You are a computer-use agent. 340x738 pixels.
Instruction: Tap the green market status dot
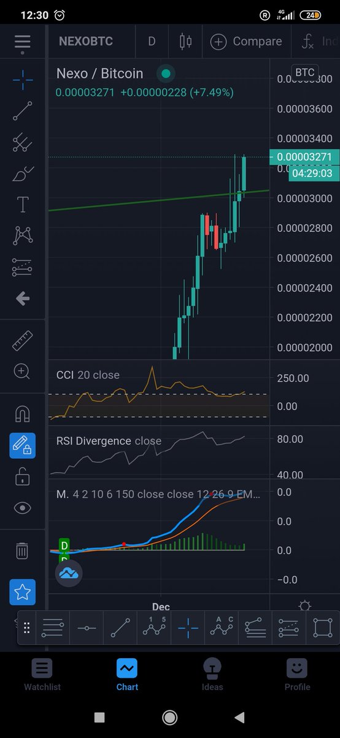click(x=166, y=74)
